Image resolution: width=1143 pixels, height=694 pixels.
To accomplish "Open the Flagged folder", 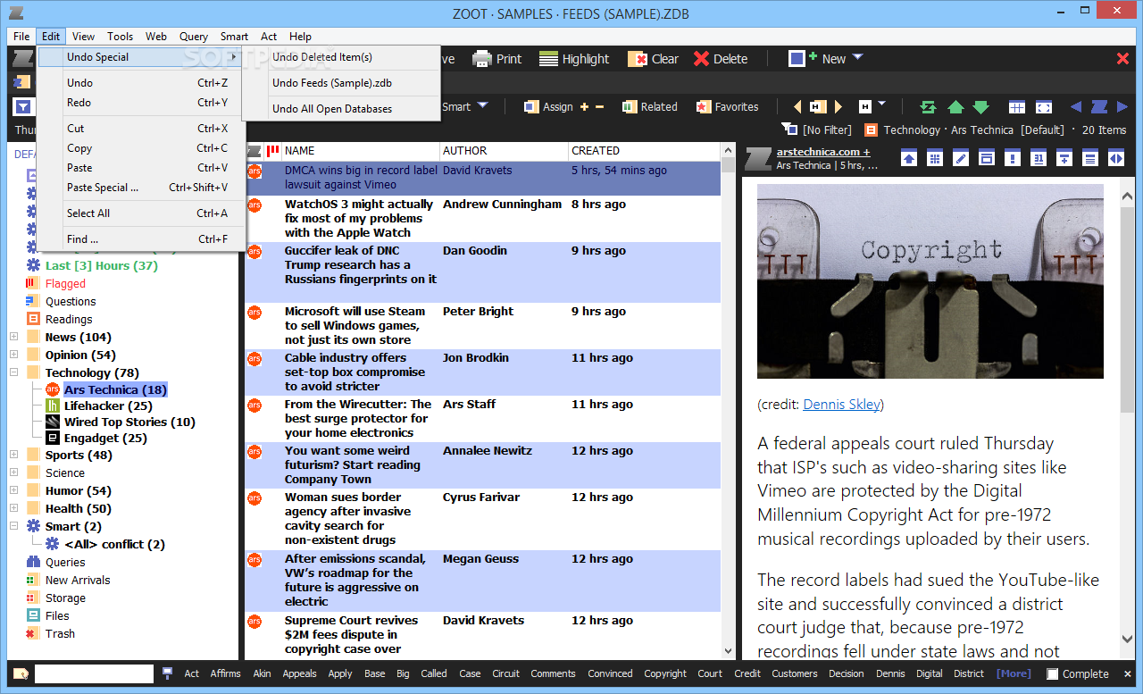I will point(65,283).
